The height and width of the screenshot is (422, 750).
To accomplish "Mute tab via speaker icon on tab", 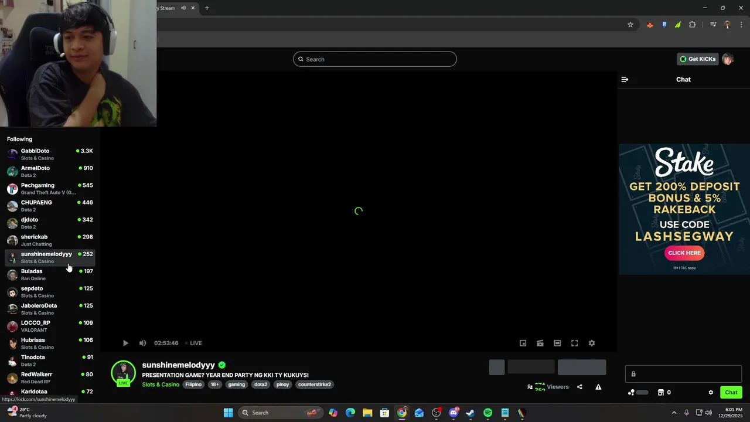I will pos(183,8).
